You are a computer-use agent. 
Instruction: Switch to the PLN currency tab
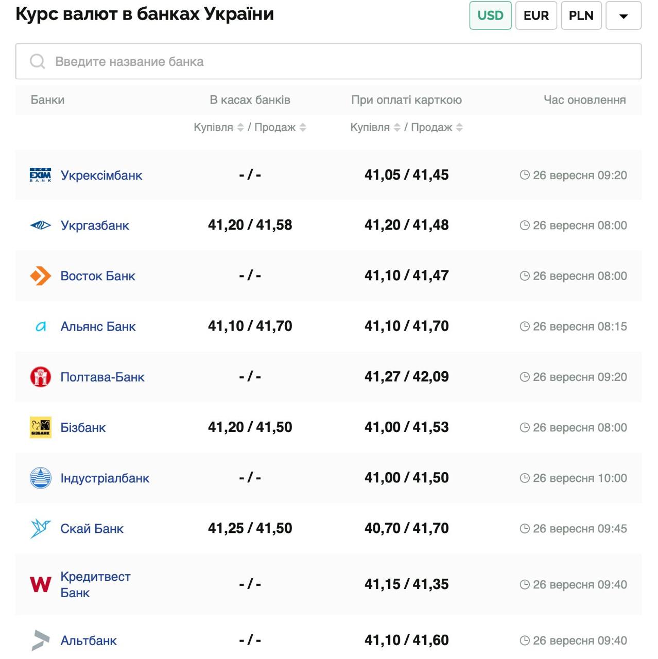tap(581, 15)
